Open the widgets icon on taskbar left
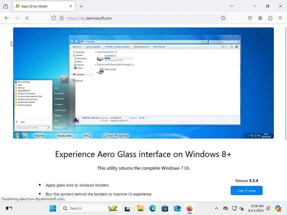 click(9, 208)
